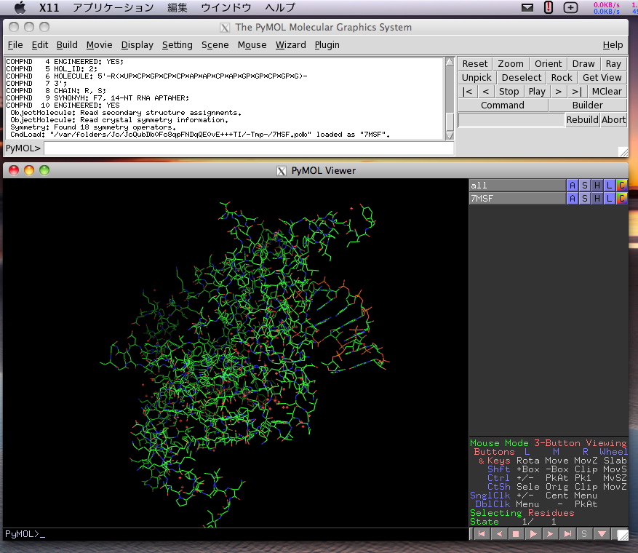Open the Scene menu
Viewport: 638px width, 553px height.
point(215,45)
